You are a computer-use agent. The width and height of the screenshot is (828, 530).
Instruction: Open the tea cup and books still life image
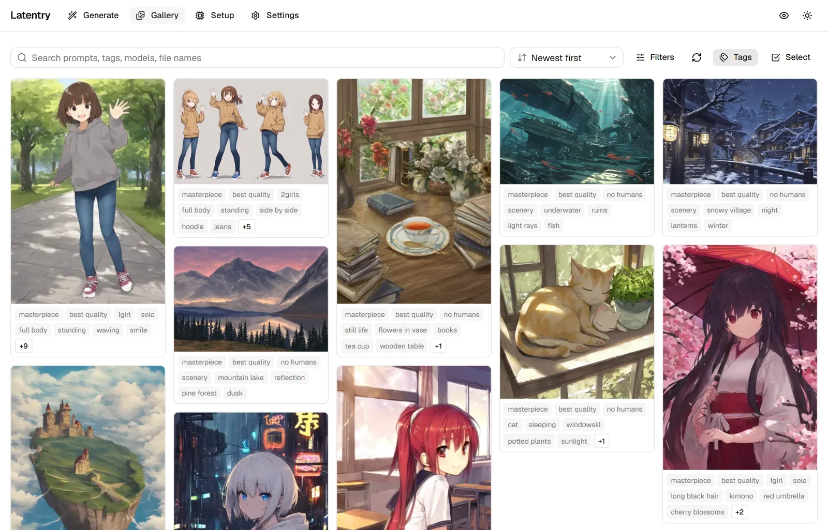point(414,191)
